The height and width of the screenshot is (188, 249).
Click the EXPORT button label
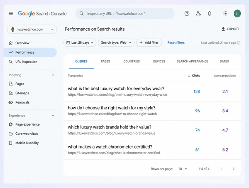pyautogui.click(x=233, y=29)
